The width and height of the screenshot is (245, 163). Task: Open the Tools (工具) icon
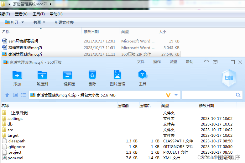point(142,74)
